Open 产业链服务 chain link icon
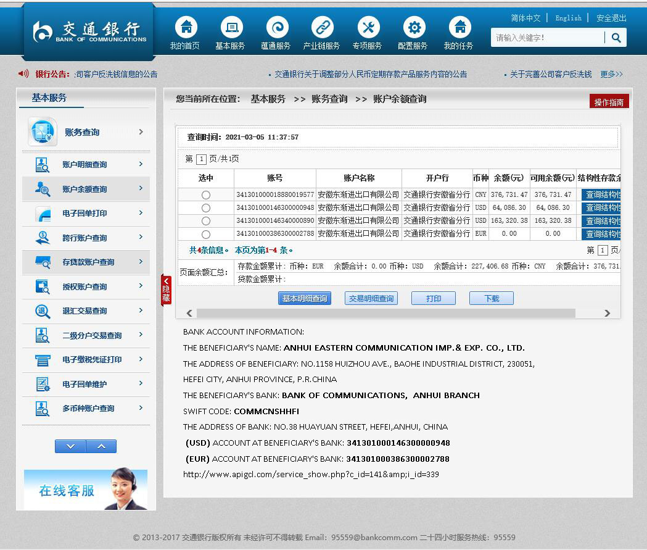The image size is (647, 550). click(322, 27)
